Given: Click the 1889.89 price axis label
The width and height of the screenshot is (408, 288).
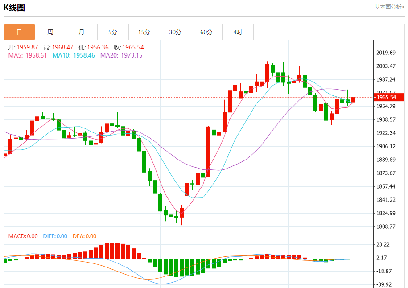Looking at the screenshot, I should (x=386, y=160).
